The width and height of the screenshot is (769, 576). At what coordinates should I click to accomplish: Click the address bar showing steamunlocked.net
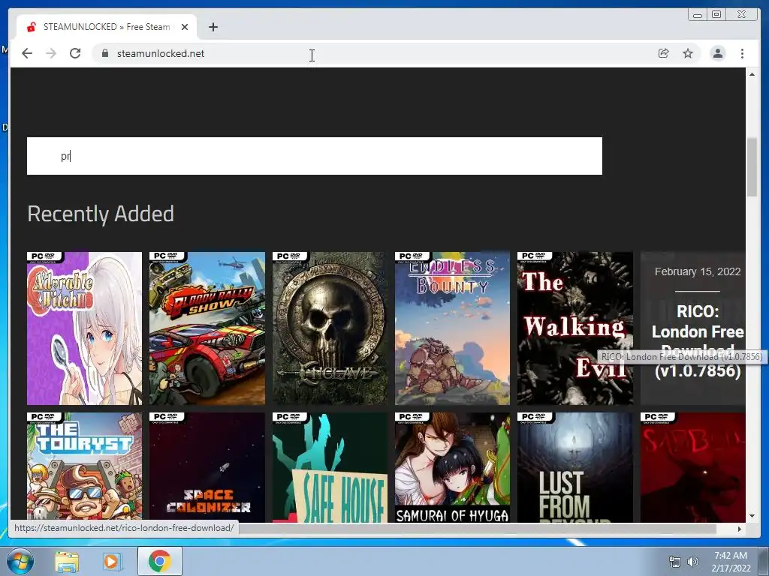[372, 53]
